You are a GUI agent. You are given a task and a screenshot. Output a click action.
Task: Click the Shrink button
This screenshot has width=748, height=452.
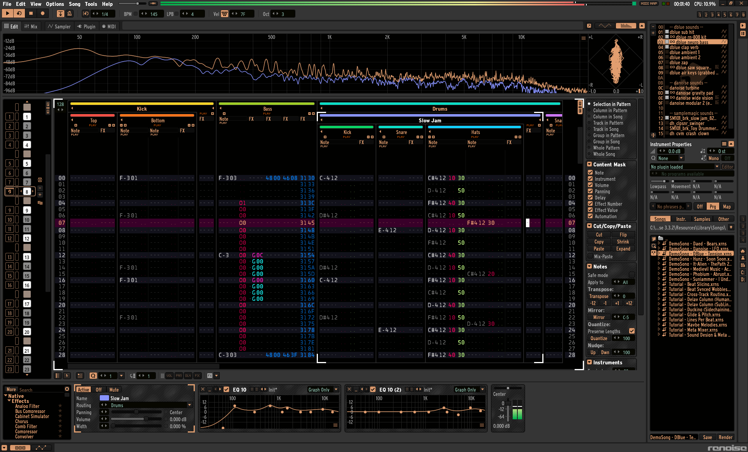pos(623,242)
